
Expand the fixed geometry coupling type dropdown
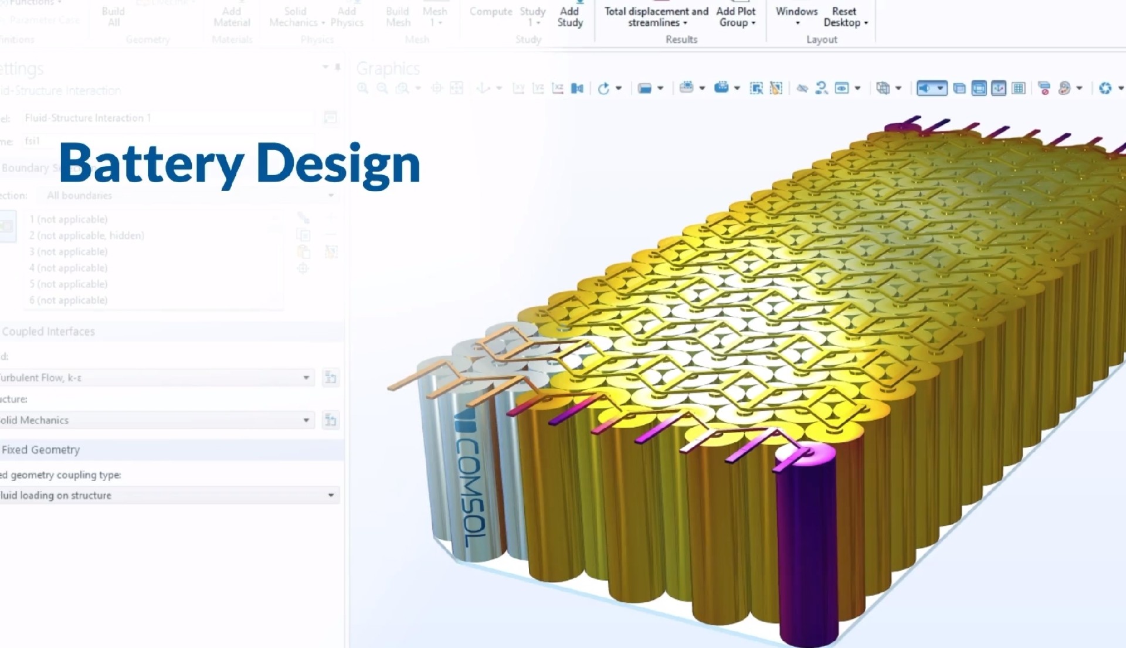331,495
